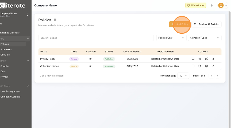Click the Add Policy button
The width and height of the screenshot is (231, 128).
pyautogui.click(x=180, y=24)
